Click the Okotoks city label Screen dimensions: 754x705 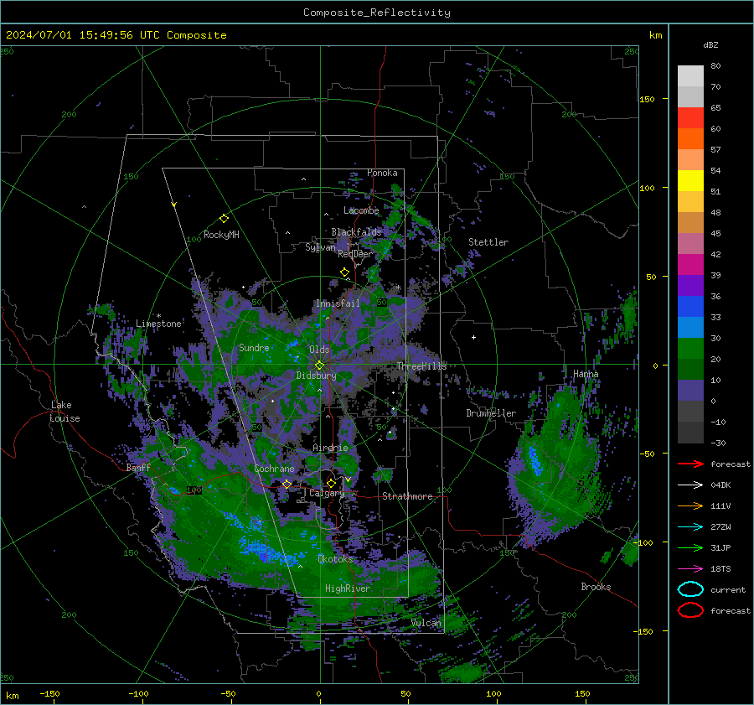(335, 559)
